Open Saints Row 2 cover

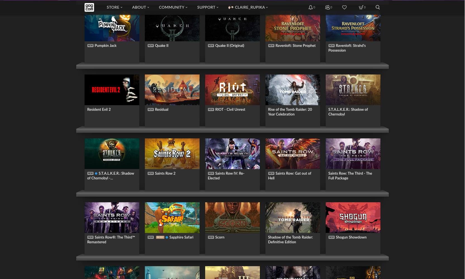click(x=172, y=154)
